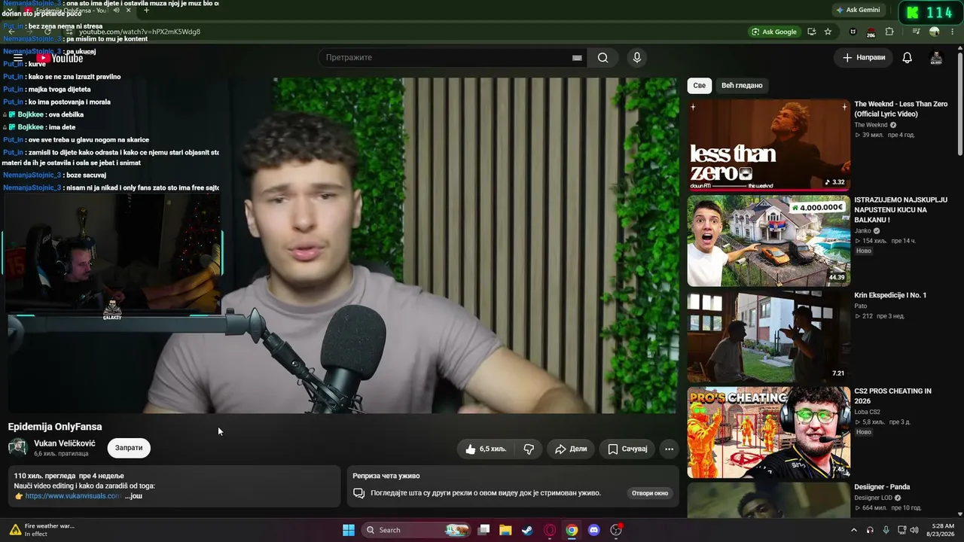964x542 pixels.
Task: Click the Направи create button
Action: coord(863,58)
